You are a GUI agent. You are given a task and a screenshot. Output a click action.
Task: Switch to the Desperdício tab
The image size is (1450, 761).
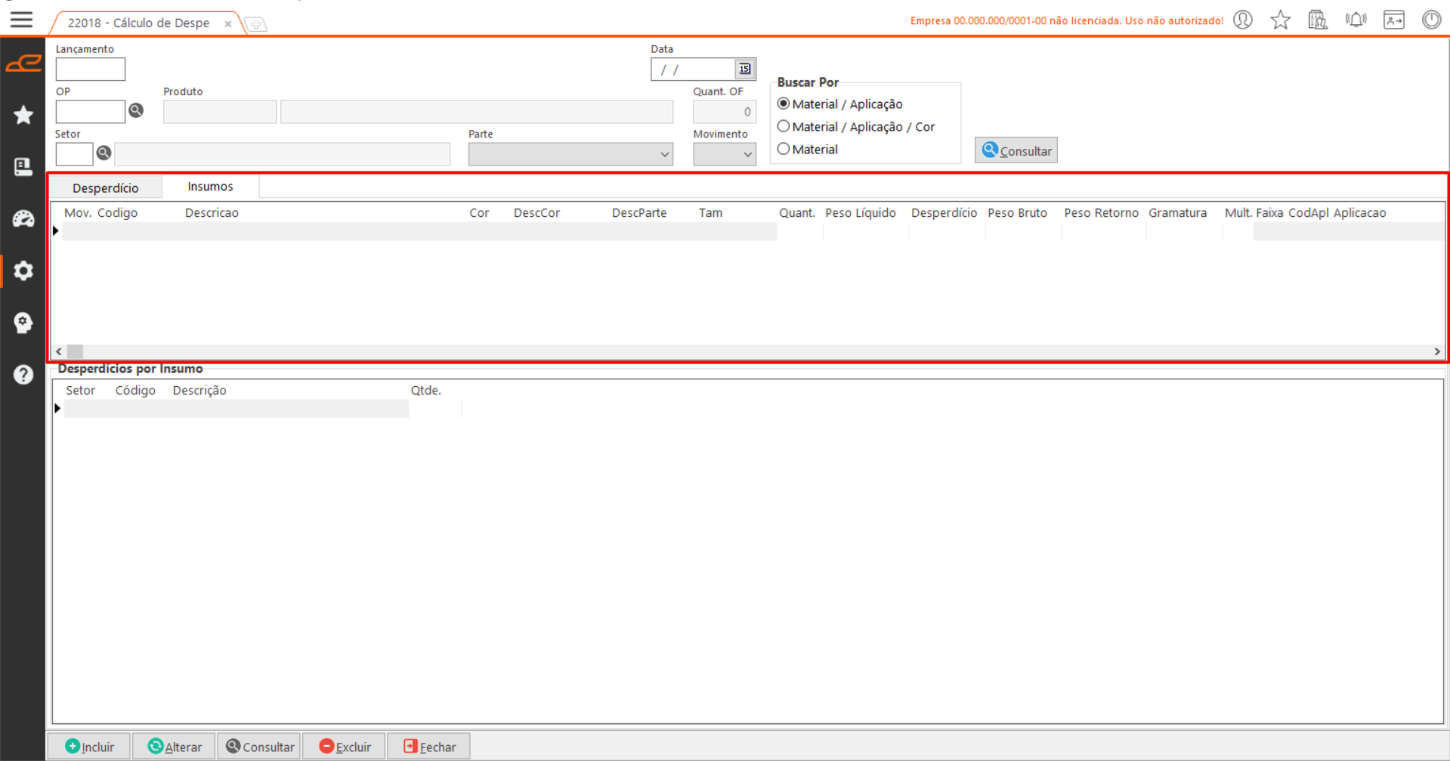105,188
